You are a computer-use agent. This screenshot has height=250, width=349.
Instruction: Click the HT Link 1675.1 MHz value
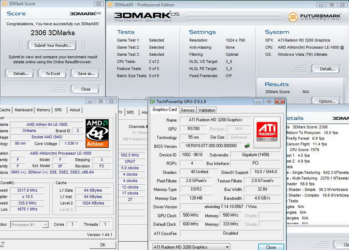pyautogui.click(x=27, y=209)
